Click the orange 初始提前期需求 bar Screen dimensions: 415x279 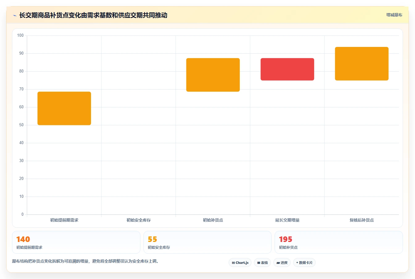coord(64,108)
